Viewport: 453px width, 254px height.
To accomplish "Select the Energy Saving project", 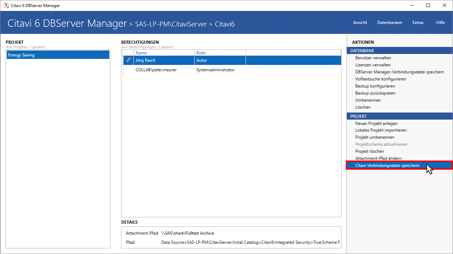I will tap(58, 55).
